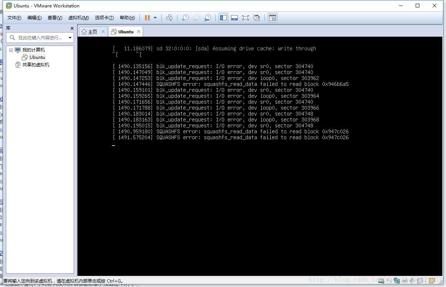446x287 pixels.
Task: Close the 主页 tab
Action: point(103,32)
